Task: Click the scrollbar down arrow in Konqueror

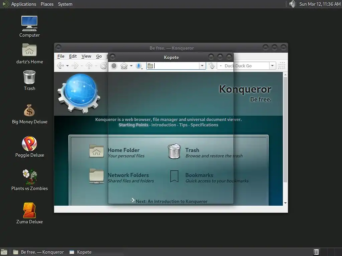Action: (285, 203)
